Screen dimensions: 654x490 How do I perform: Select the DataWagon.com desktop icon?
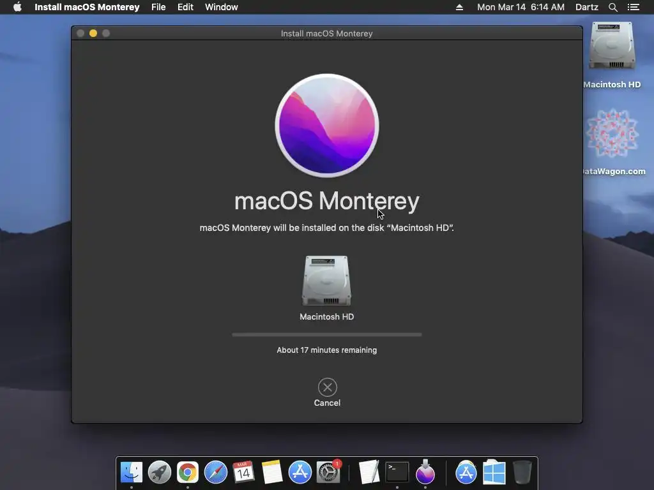coord(612,133)
